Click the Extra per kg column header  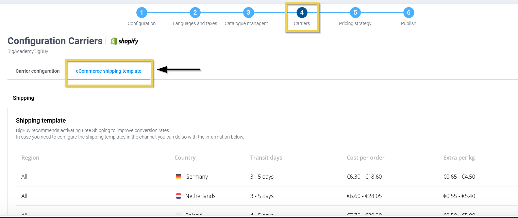[459, 158]
